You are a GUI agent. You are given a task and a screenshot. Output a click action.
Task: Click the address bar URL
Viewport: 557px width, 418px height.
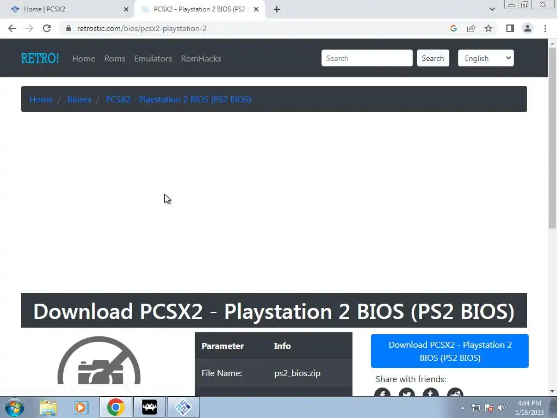[x=142, y=28]
